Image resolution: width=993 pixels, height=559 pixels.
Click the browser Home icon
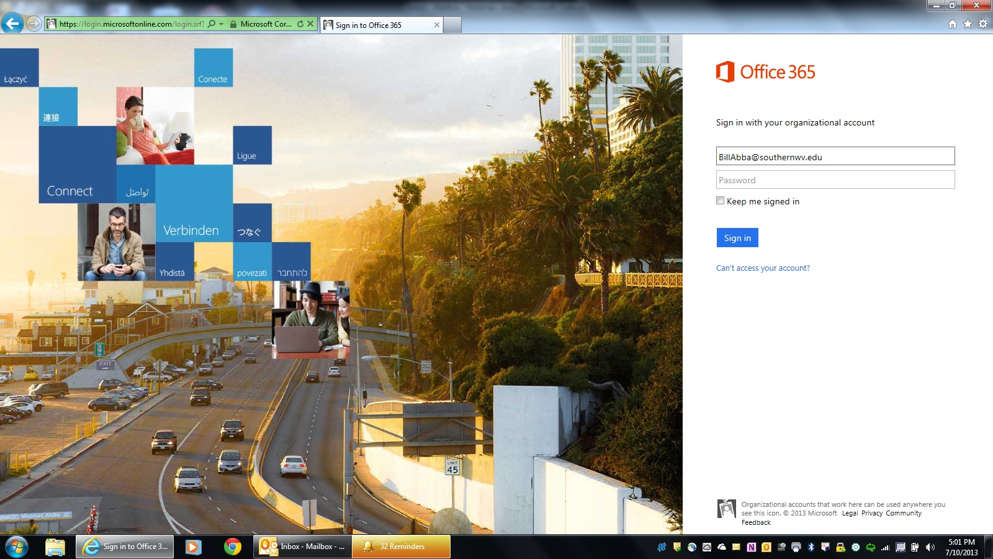coord(953,24)
